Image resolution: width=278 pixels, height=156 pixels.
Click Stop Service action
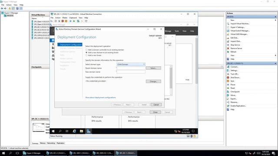[235, 45]
